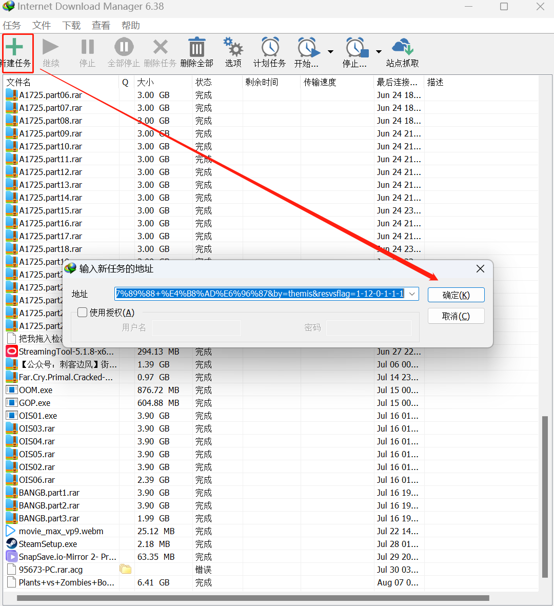This screenshot has height=606, width=554.
Task: Open the Scheduler alarm clock icon
Action: (x=270, y=47)
